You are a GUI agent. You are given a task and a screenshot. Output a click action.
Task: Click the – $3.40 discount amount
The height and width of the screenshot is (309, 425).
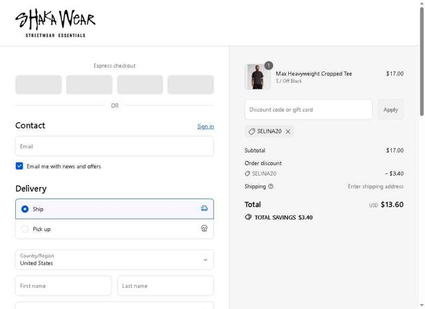(x=394, y=174)
